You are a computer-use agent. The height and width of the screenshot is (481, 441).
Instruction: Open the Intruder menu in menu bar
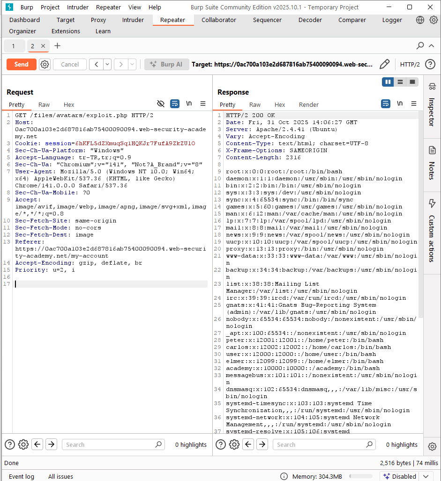click(78, 7)
